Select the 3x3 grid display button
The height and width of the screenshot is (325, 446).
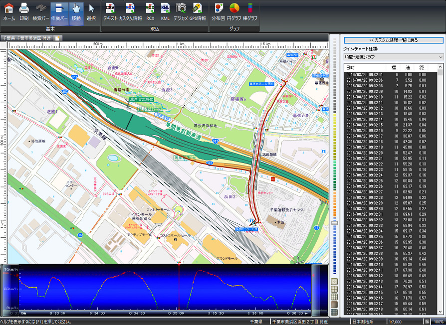pos(334,297)
